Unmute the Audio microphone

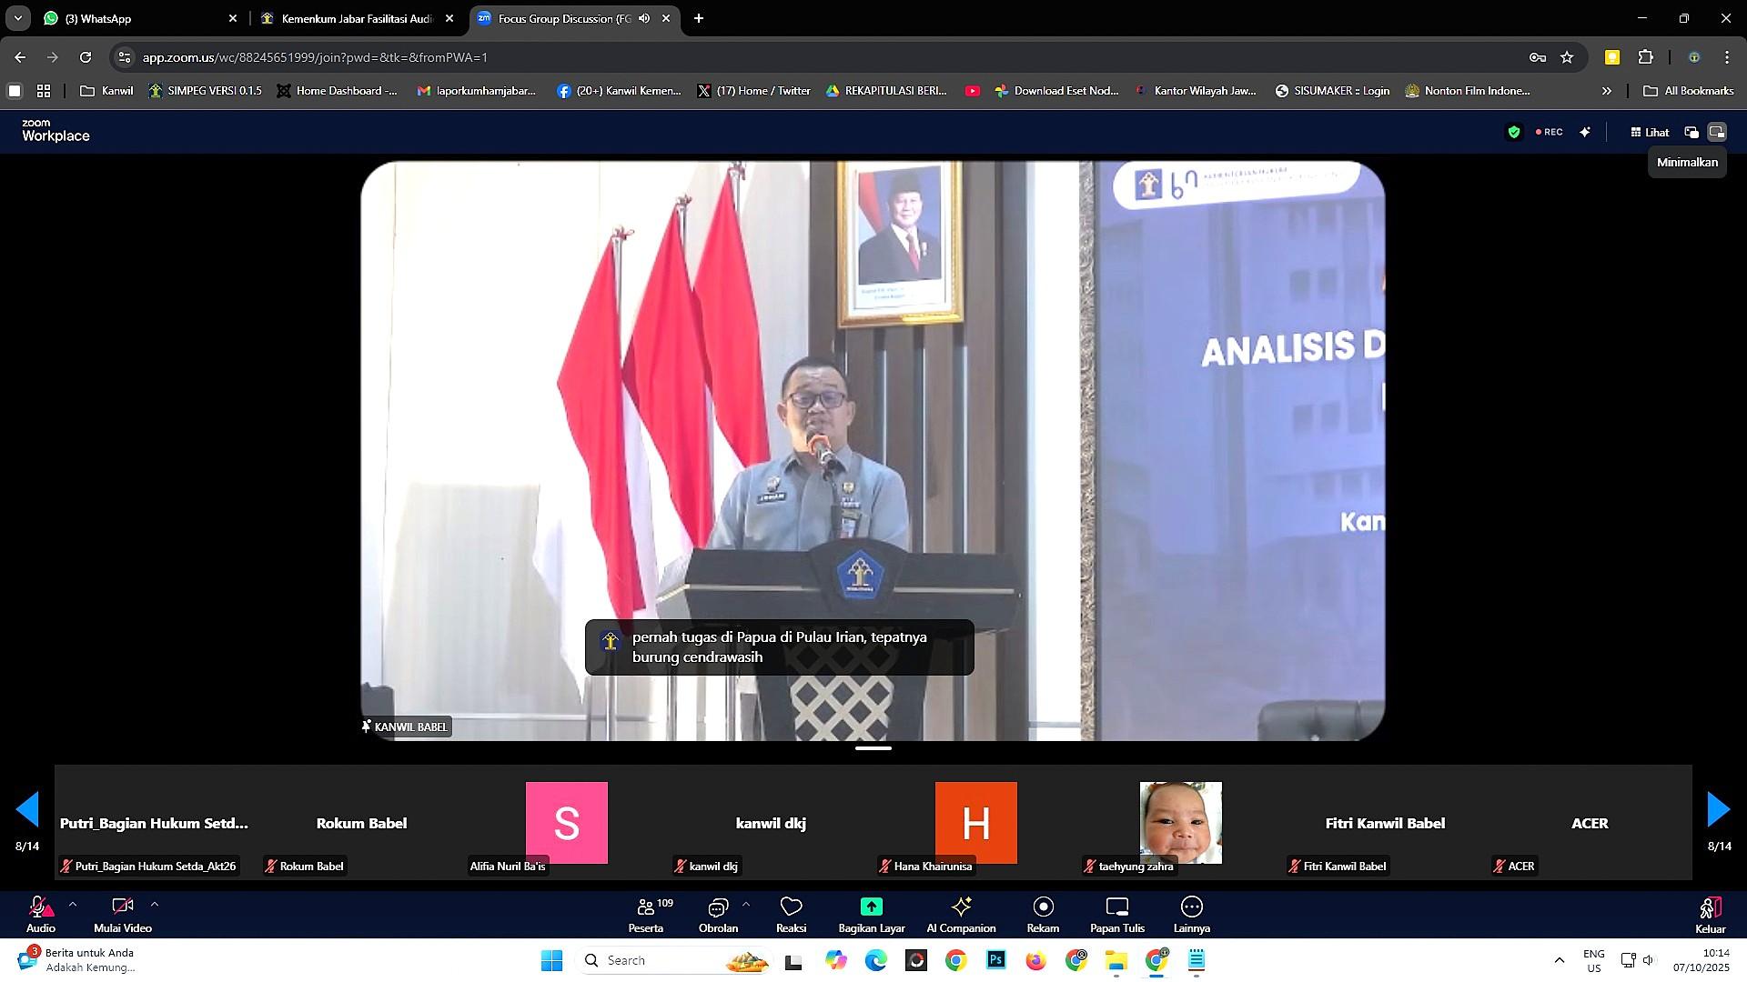pos(40,913)
